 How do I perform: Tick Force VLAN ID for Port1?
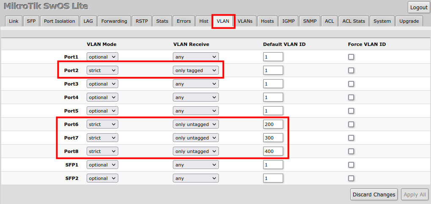[351, 57]
